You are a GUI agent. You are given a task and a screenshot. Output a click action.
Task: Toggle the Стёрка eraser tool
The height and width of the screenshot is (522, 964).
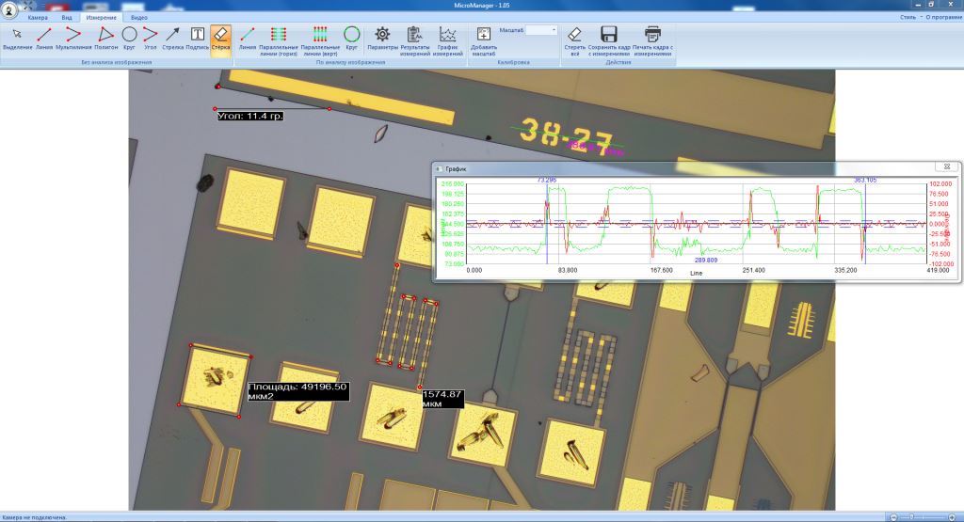220,38
